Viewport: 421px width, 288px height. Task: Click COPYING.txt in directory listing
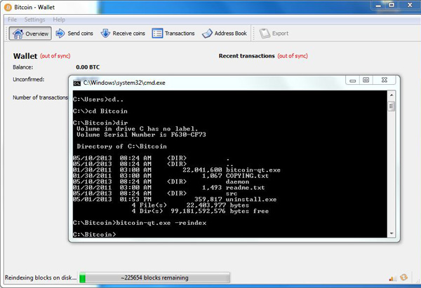[247, 176]
